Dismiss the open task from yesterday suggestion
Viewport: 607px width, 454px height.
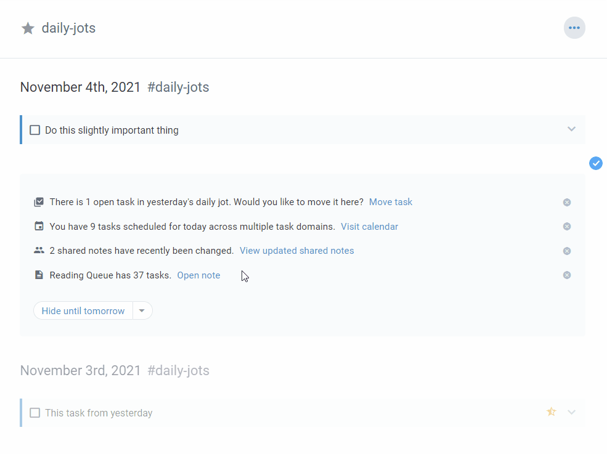pyautogui.click(x=567, y=202)
